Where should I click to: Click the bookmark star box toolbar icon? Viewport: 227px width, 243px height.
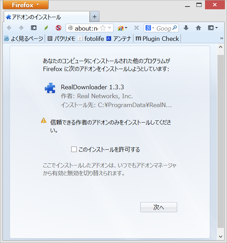click(34, 28)
